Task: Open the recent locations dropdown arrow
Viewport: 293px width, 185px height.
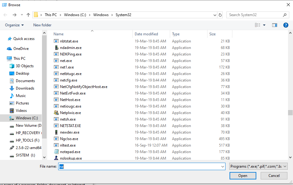Action: [x=22, y=15]
